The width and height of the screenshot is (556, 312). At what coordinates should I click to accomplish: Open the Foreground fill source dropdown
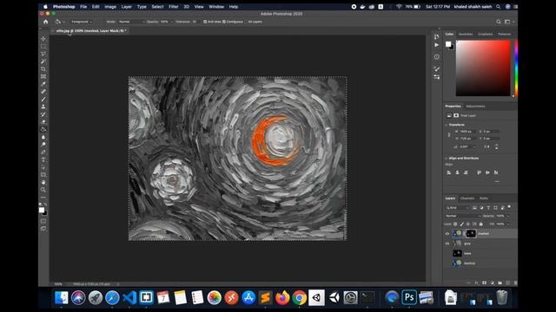81,22
